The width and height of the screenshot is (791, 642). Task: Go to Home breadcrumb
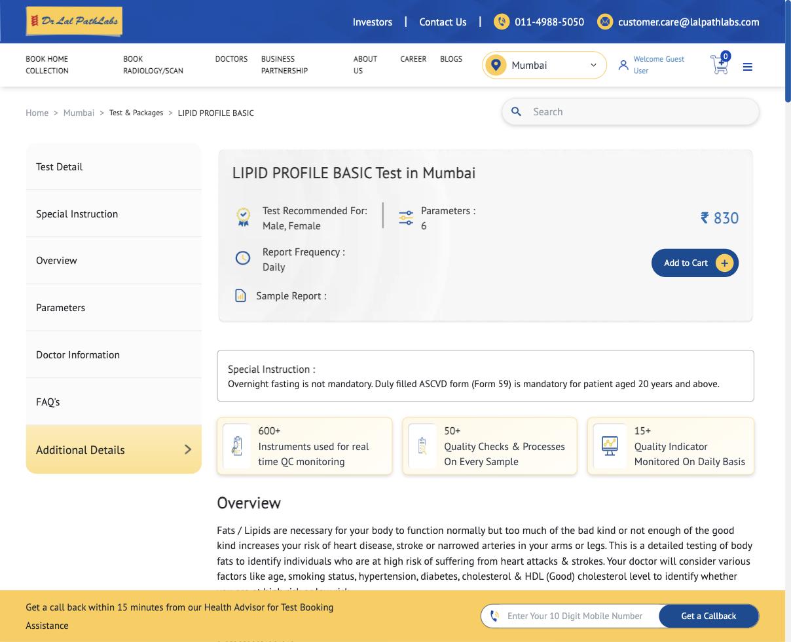(x=37, y=113)
